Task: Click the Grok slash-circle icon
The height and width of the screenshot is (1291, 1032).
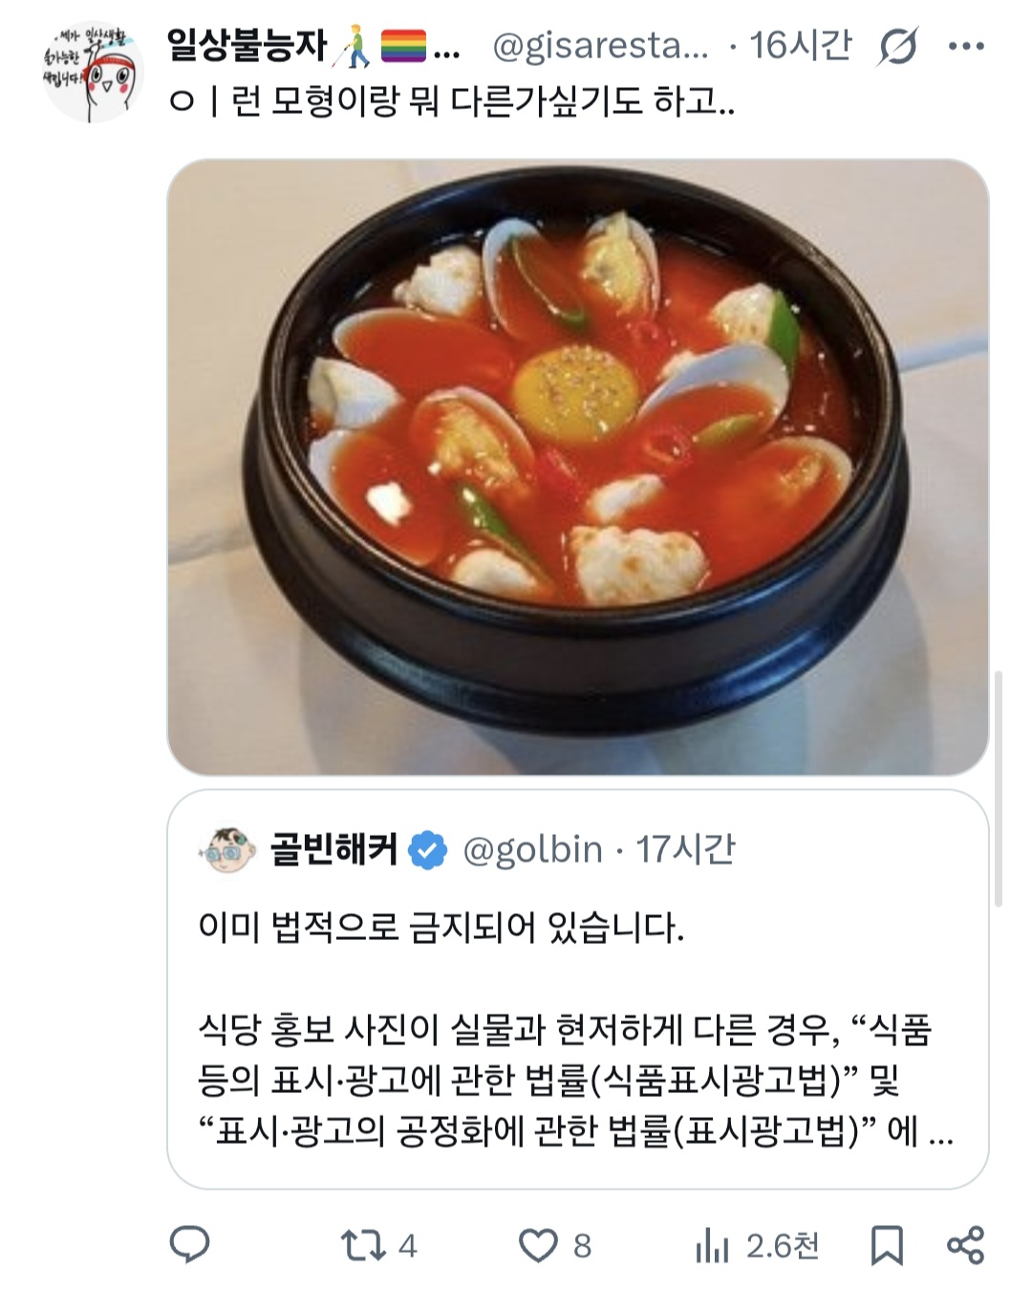Action: [897, 46]
